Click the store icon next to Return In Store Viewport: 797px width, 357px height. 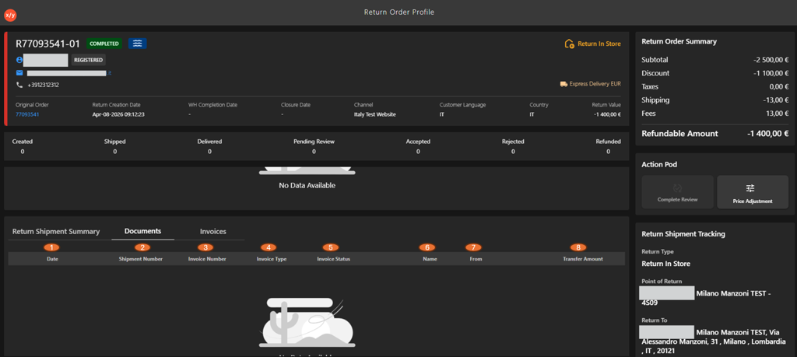pos(569,44)
